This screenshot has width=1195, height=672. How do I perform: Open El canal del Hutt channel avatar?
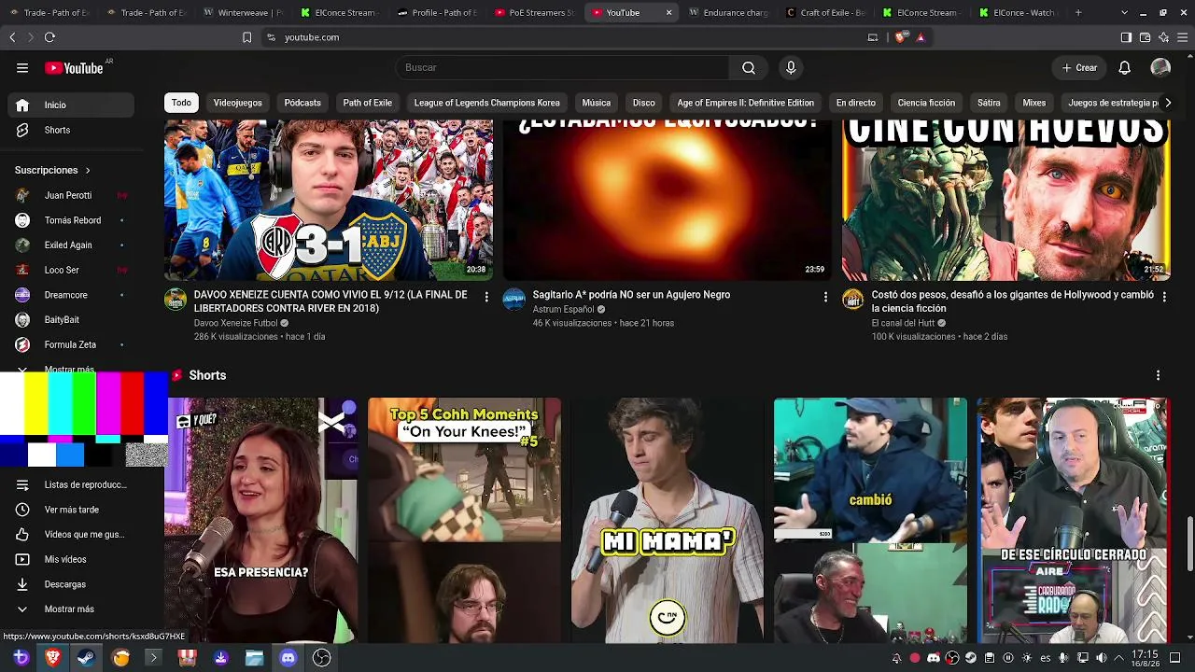coord(853,300)
